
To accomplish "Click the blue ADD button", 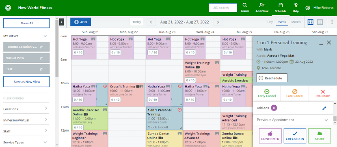I will (81, 22).
